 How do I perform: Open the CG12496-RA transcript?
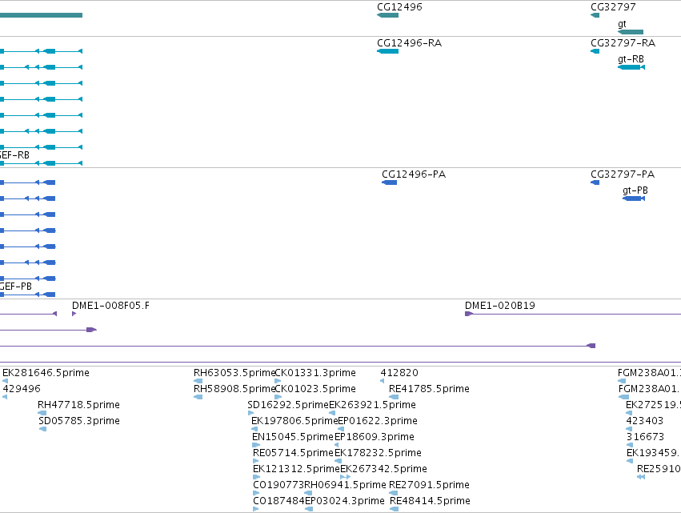tap(388, 51)
